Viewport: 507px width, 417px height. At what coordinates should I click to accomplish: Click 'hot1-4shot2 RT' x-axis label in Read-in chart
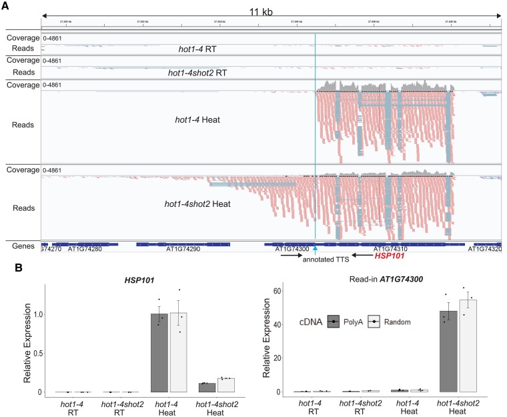tap(360, 407)
